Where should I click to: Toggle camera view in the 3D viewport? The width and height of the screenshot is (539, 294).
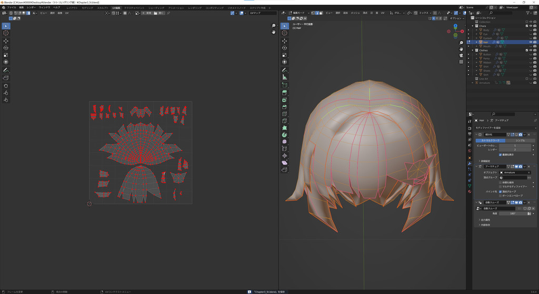click(x=461, y=55)
